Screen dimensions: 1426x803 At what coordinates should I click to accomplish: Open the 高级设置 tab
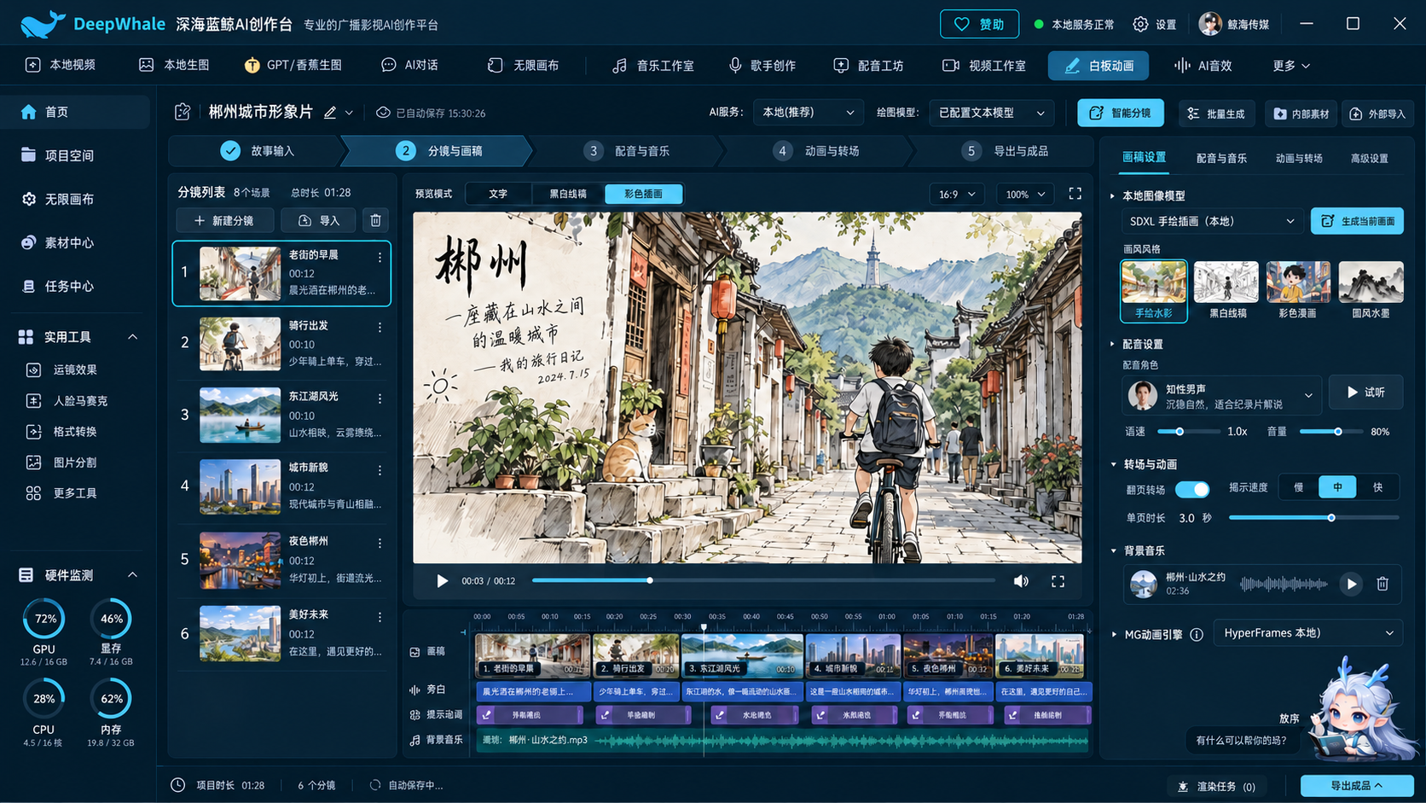pos(1369,158)
